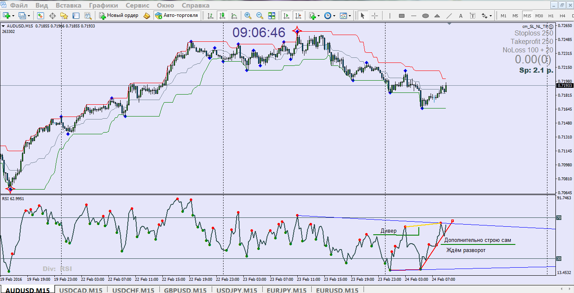This screenshot has height=293, width=574.
Task: Open the Market Watch window icon
Action: coord(40,16)
